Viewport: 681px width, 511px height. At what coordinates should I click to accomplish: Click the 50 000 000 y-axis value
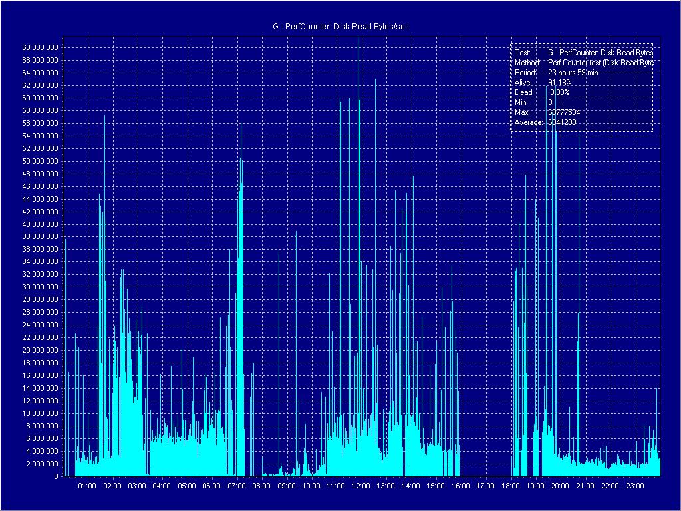tap(40, 161)
